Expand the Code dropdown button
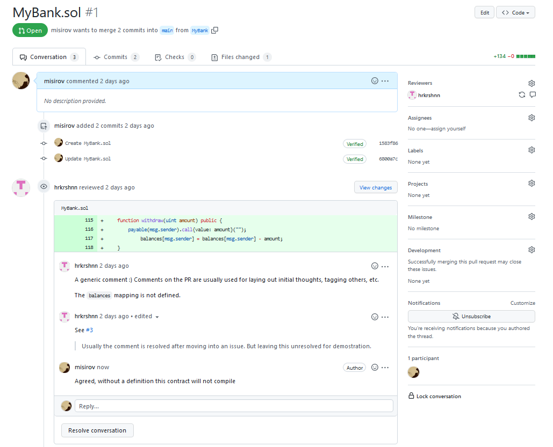 515,12
